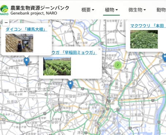Open the 動物 menu item
166x135 pixels.
(x=161, y=10)
